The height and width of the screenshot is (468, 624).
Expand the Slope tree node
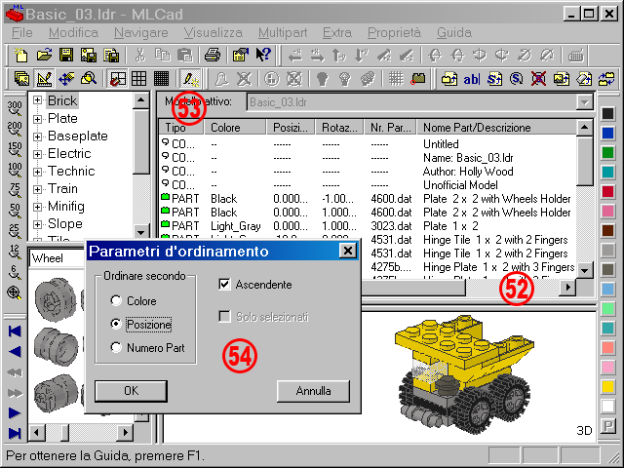[37, 224]
